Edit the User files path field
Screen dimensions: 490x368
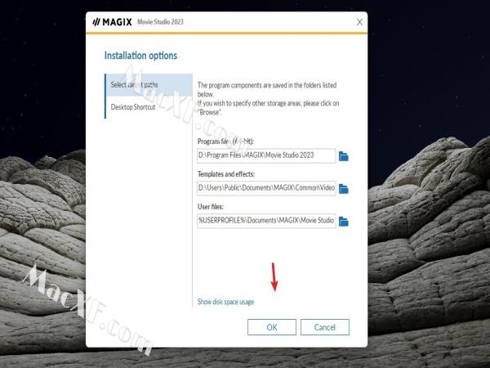266,221
